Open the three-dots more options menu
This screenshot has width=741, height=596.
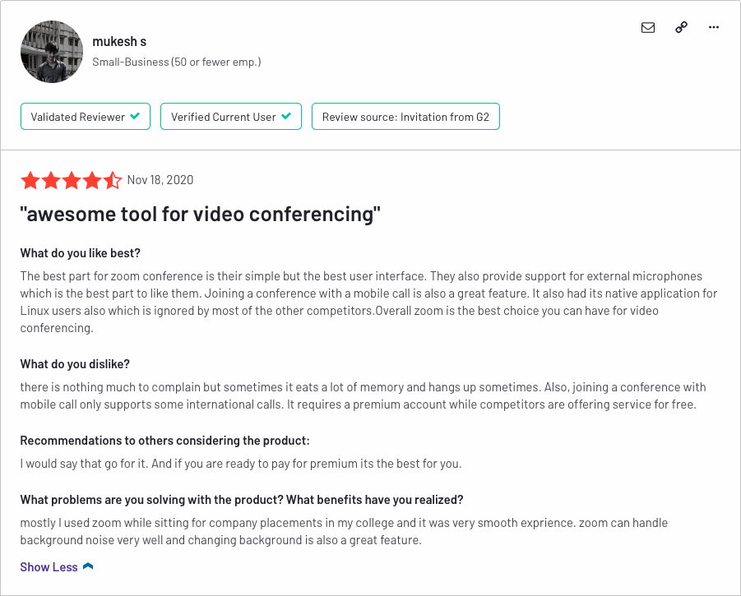point(714,27)
